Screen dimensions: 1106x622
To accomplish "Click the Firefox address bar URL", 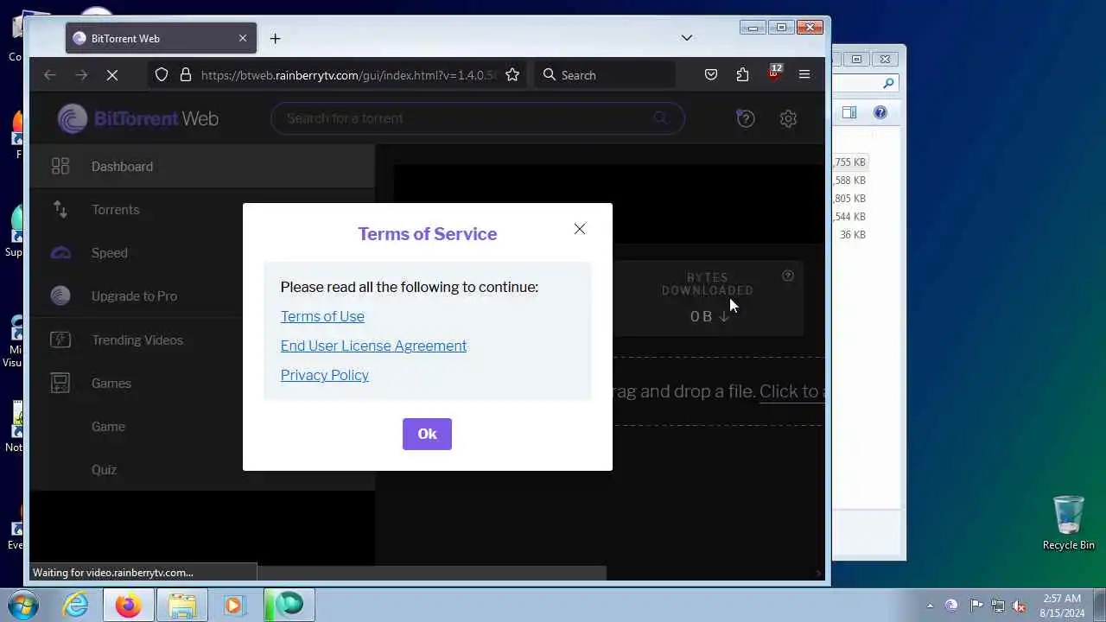I will (348, 75).
